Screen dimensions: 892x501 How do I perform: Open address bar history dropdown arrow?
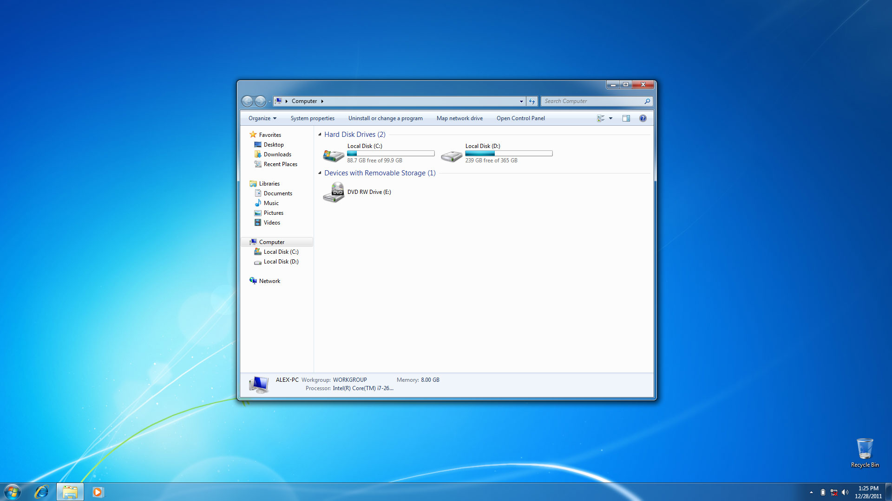[x=521, y=101]
